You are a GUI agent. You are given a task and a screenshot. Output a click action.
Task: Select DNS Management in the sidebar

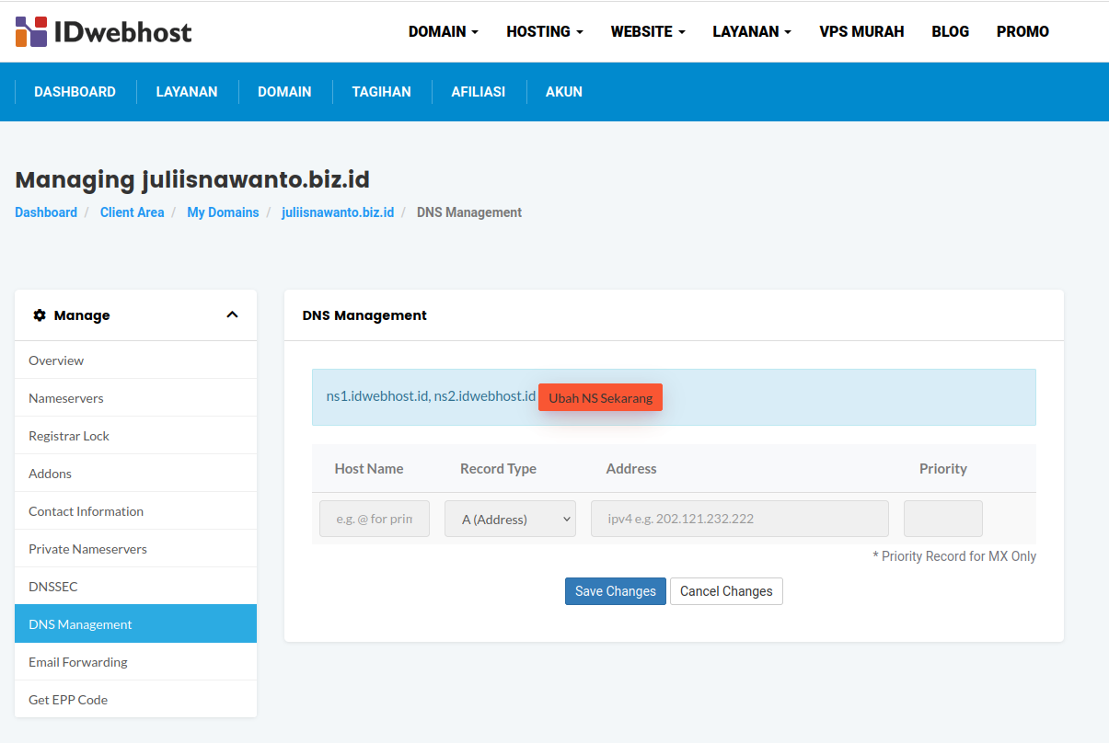click(135, 623)
